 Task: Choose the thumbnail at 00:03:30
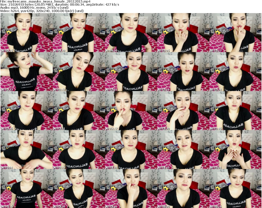183,111
